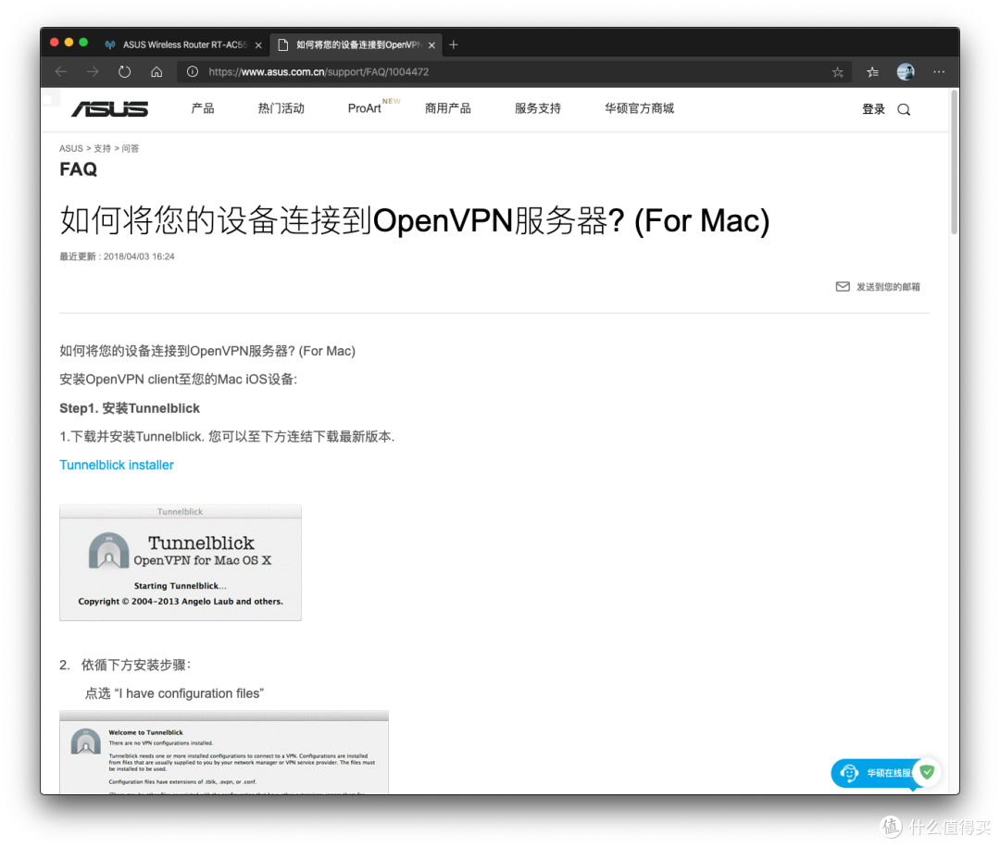
Task: Click the Tunnelblick splash screen image
Action: [x=181, y=562]
